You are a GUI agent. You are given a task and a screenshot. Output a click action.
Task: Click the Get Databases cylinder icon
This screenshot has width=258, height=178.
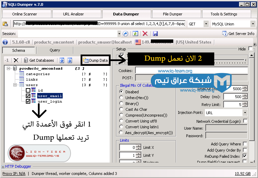tap(26, 60)
